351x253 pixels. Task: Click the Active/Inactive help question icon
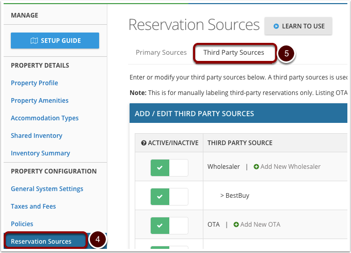click(143, 143)
